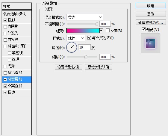Click the style preview thumbnail
Viewport: 168px width, 136px height.
click(150, 43)
